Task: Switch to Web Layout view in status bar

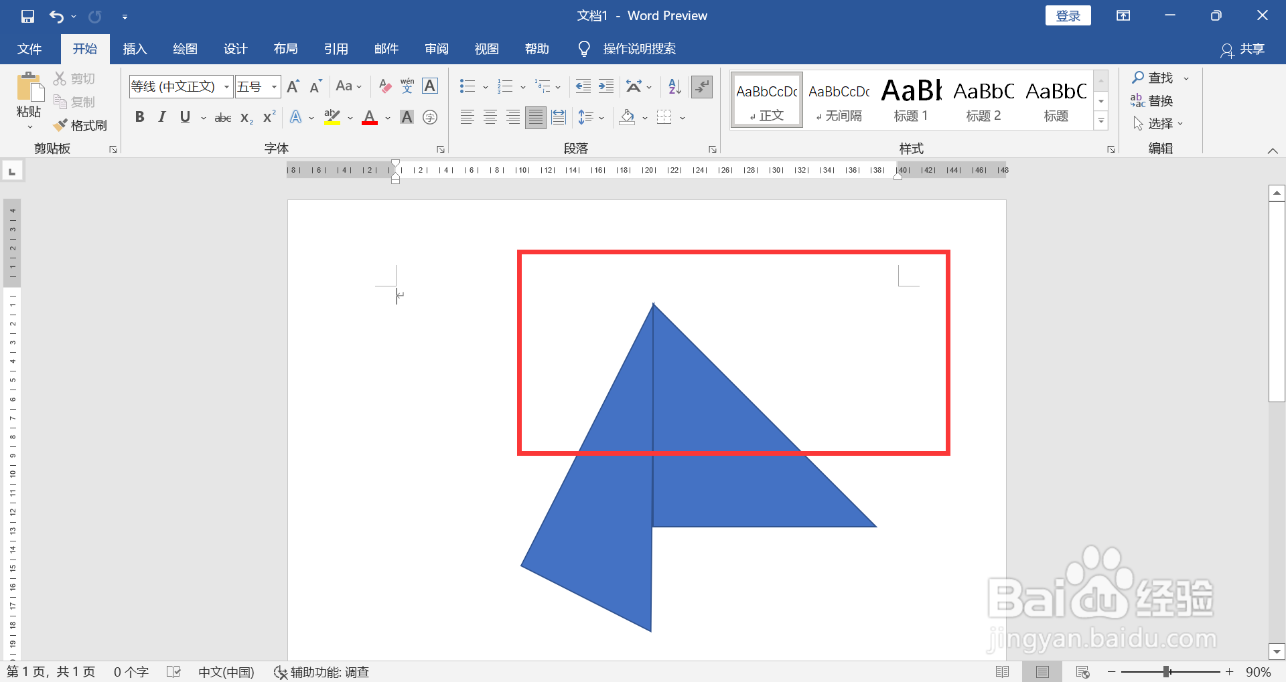Action: click(x=1082, y=672)
